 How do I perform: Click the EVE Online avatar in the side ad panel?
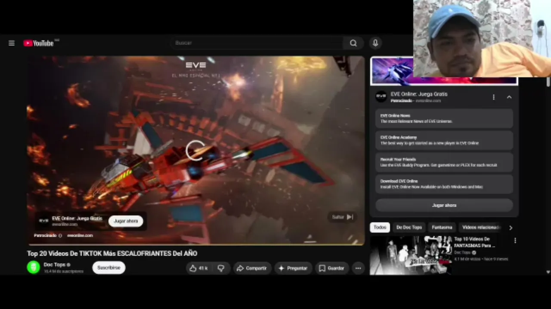[x=381, y=97]
